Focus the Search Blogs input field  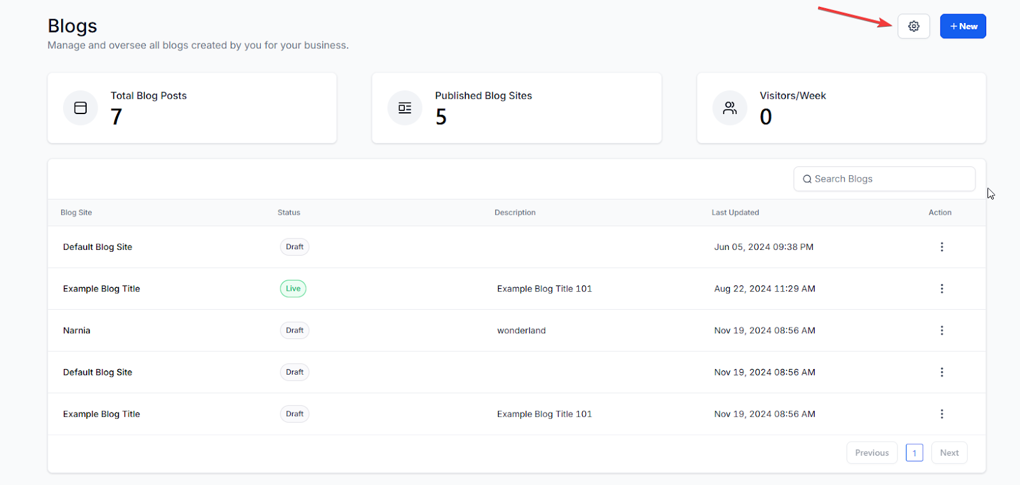tap(886, 179)
